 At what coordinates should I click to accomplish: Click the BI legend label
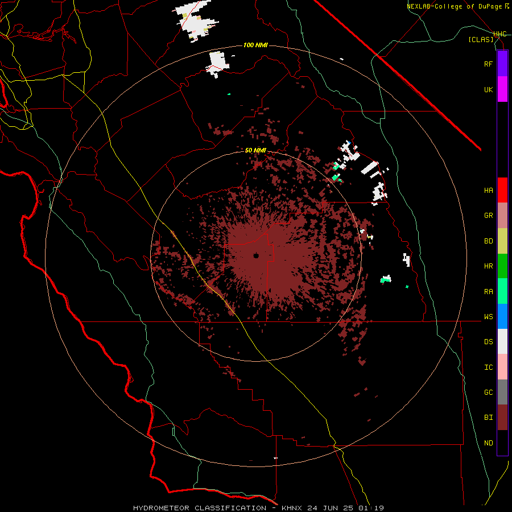click(x=488, y=418)
